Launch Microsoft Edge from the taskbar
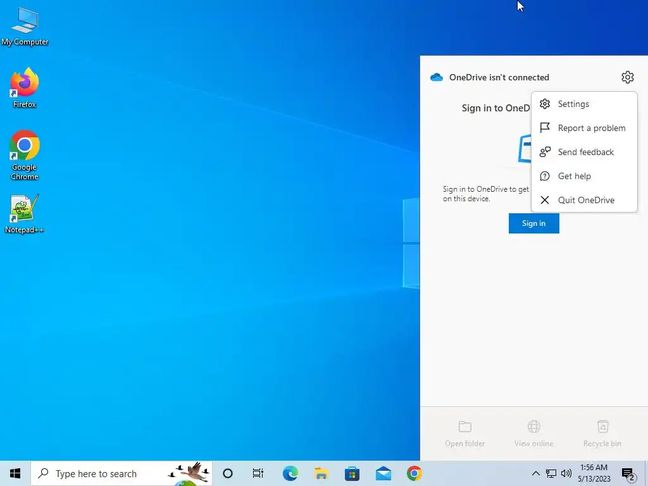This screenshot has height=486, width=648. pyautogui.click(x=290, y=473)
